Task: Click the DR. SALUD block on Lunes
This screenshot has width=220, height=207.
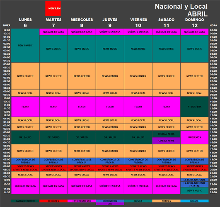Action: [25, 137]
